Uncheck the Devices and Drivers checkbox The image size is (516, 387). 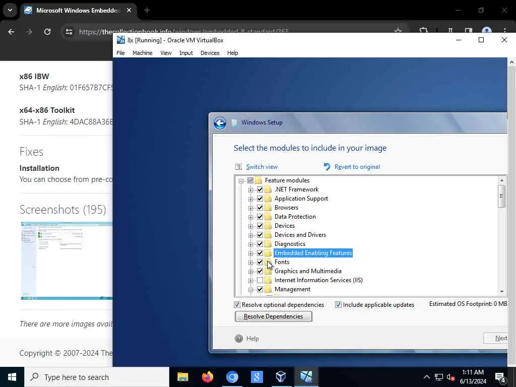pyautogui.click(x=260, y=235)
